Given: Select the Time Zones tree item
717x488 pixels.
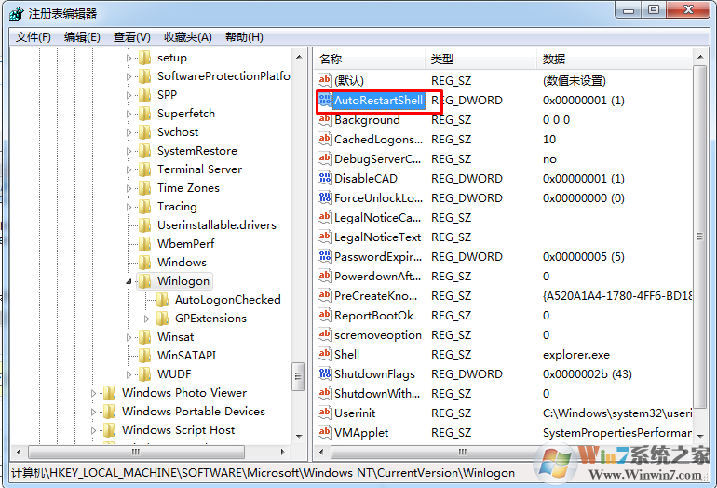Looking at the screenshot, I should pyautogui.click(x=188, y=188).
